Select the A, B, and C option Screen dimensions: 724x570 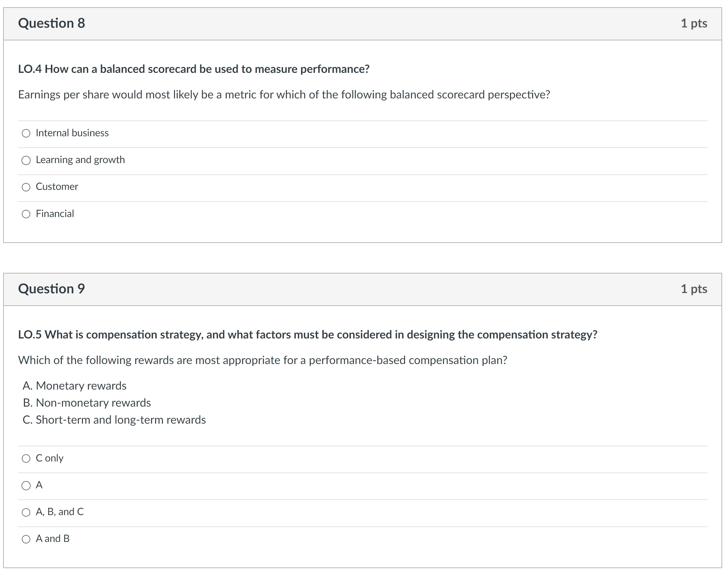click(26, 513)
